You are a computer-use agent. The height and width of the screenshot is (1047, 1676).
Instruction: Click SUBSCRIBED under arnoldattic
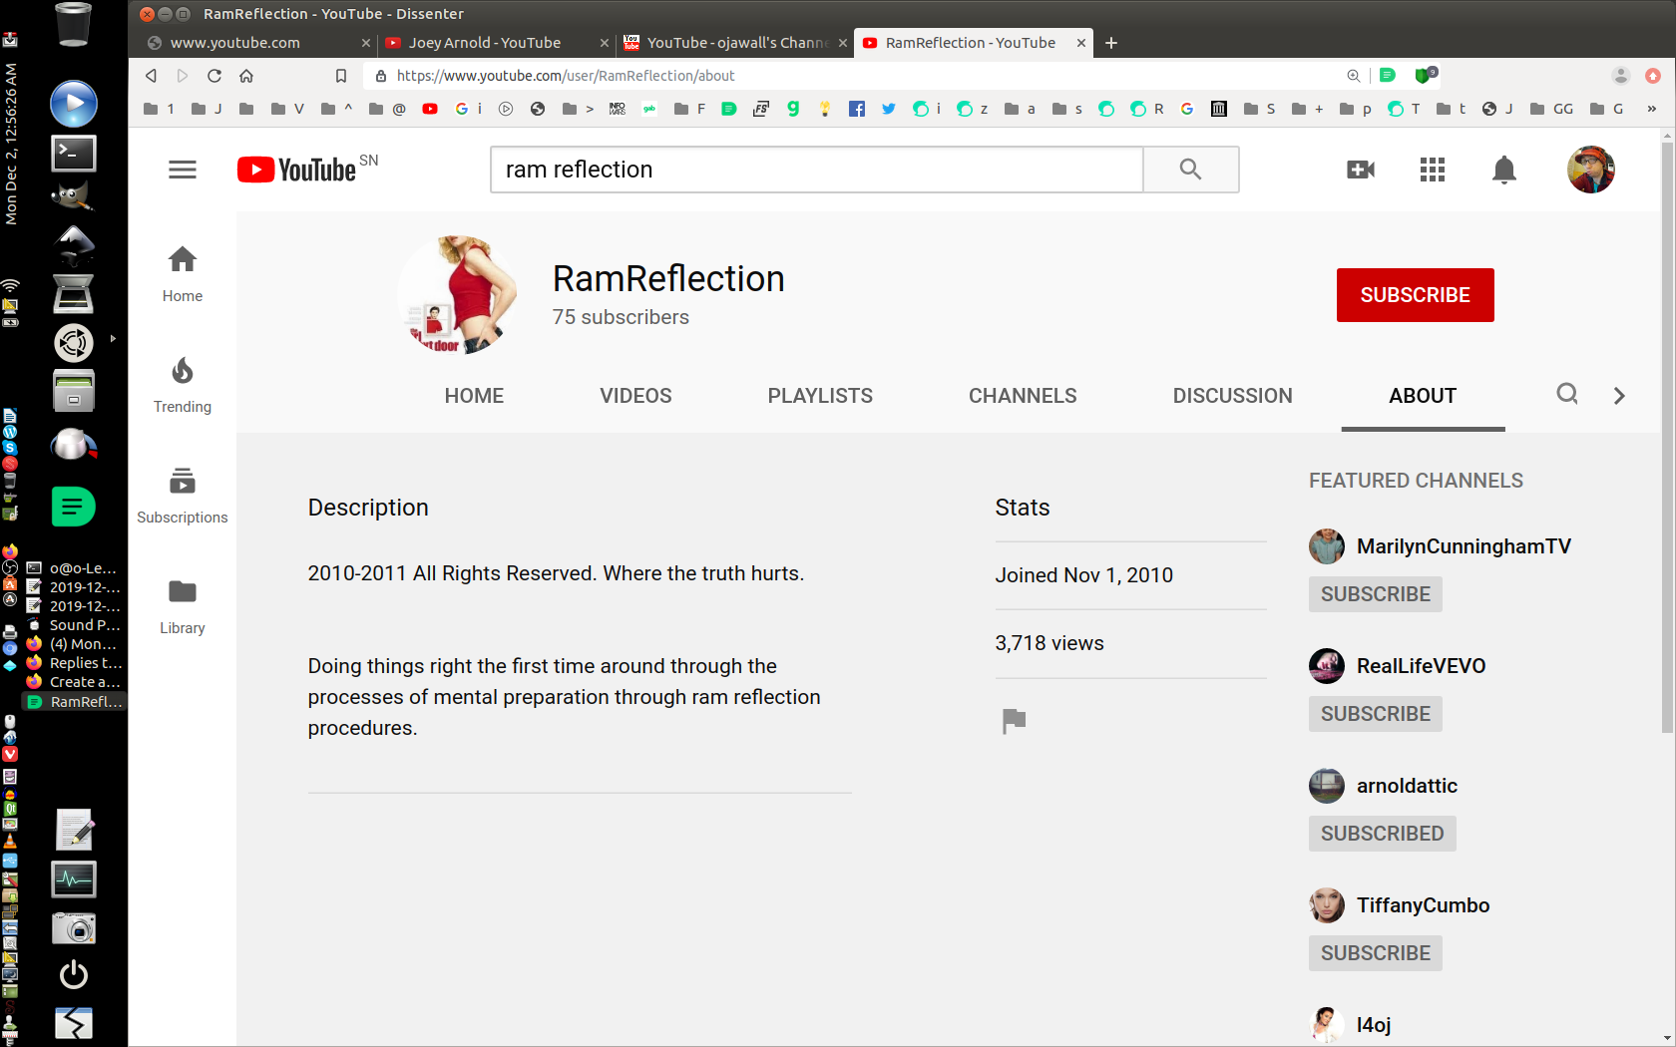(1383, 834)
